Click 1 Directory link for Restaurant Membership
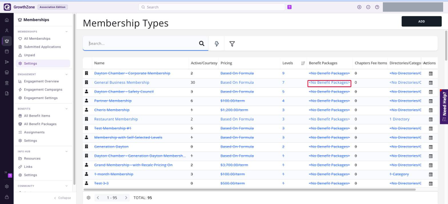This screenshot has width=448, height=204. tap(399, 119)
